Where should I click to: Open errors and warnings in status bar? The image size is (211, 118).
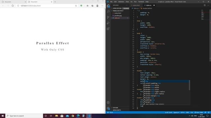tap(110, 112)
